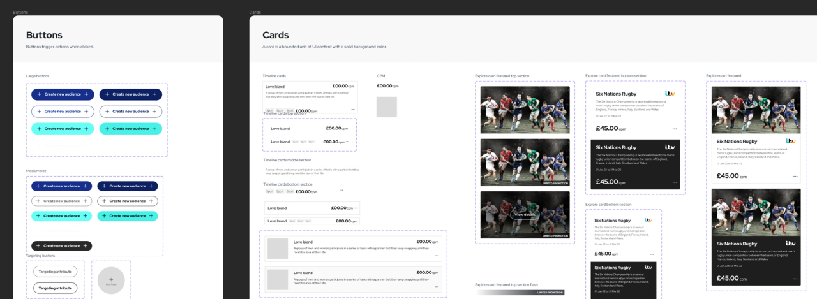Select the second rugby image showing a Limited Promotion badge
Viewport: 817px width, 299px height.
(525, 163)
